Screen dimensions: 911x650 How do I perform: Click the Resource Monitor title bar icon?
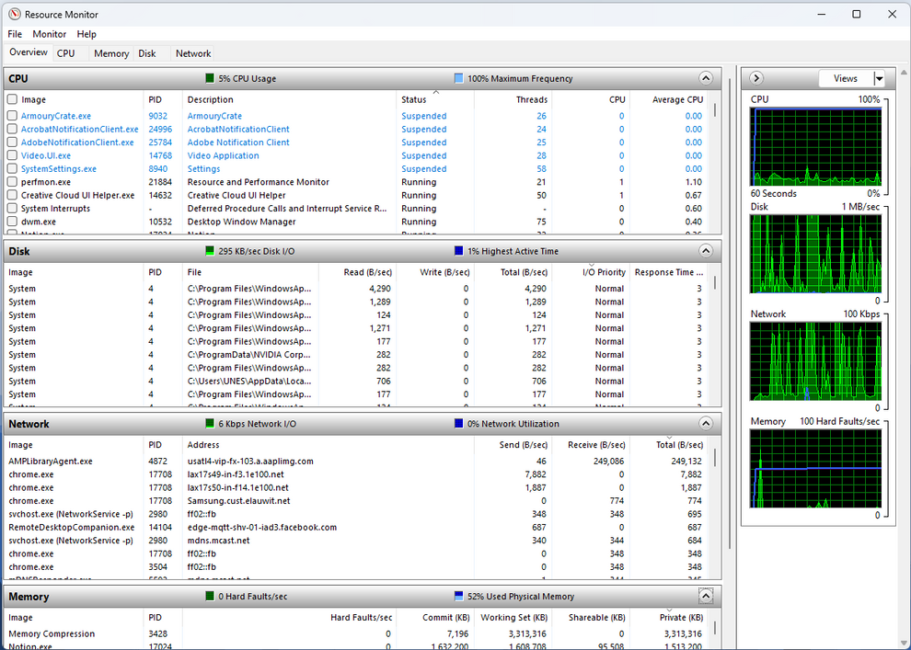13,14
